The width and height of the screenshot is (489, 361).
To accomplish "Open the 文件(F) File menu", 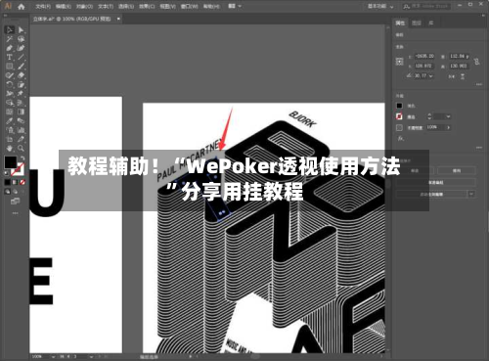I will 43,6.
